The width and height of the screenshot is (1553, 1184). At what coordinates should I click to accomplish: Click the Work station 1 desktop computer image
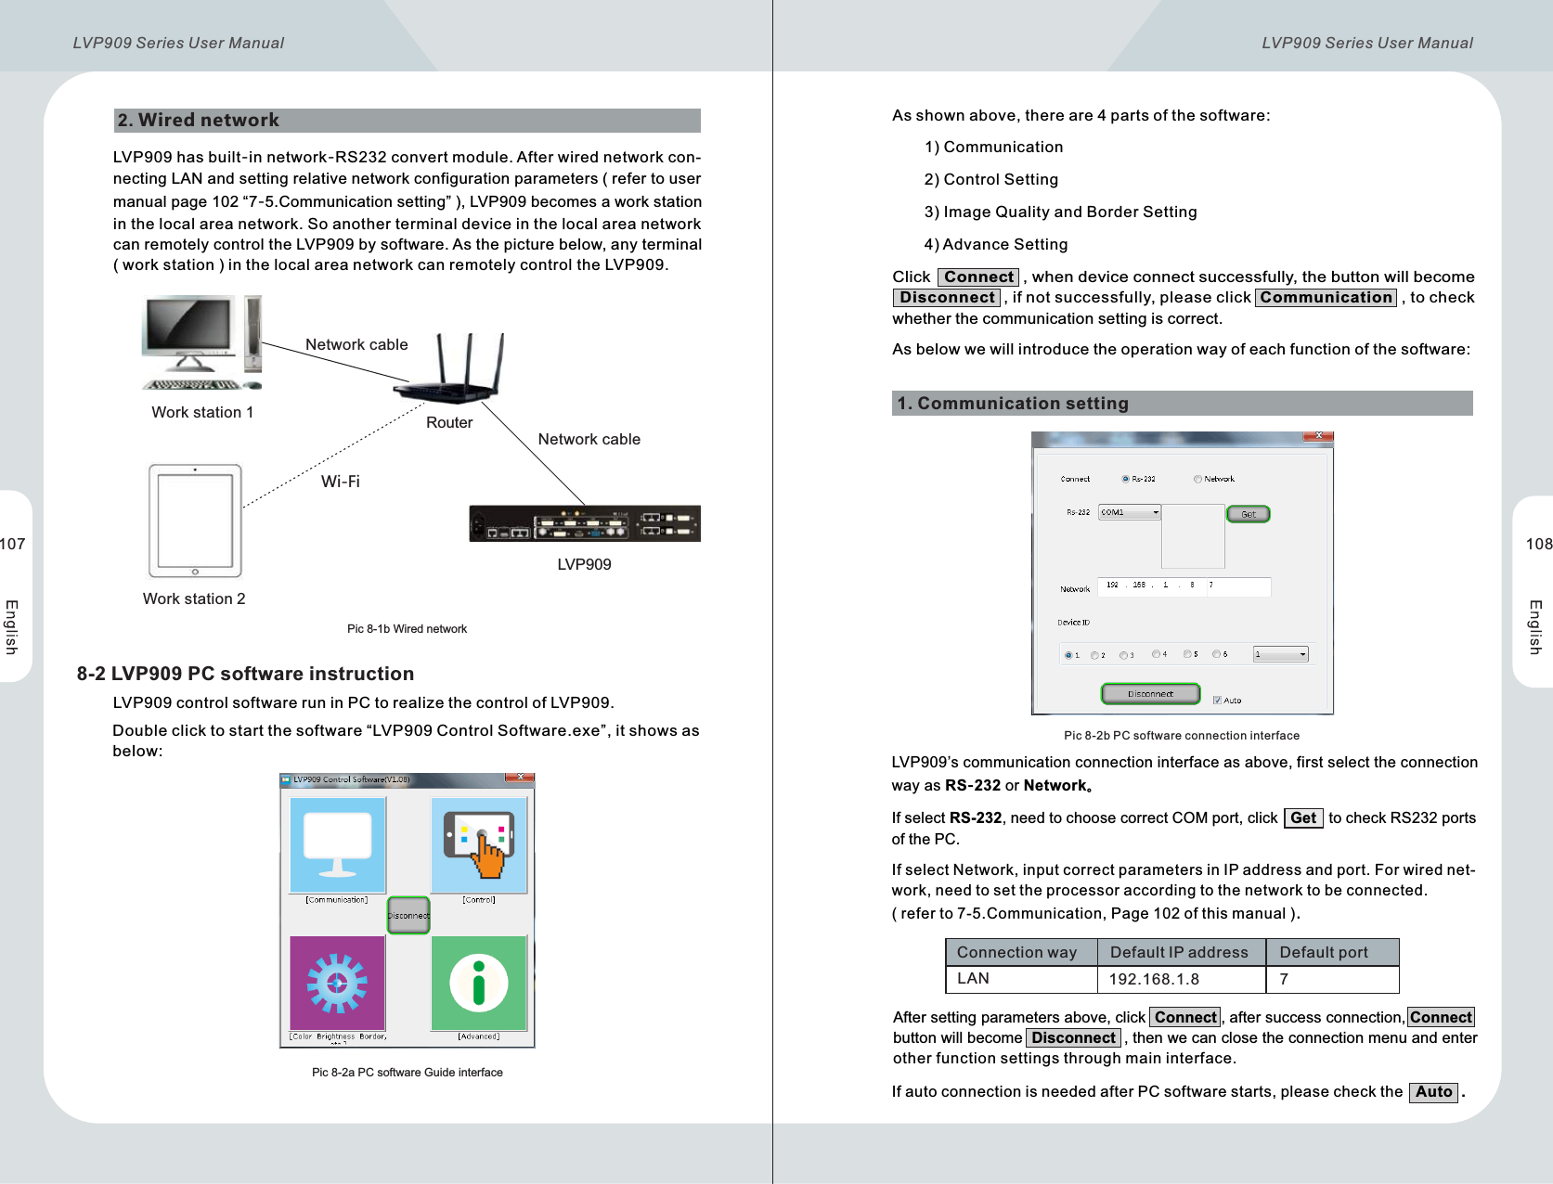tap(201, 342)
